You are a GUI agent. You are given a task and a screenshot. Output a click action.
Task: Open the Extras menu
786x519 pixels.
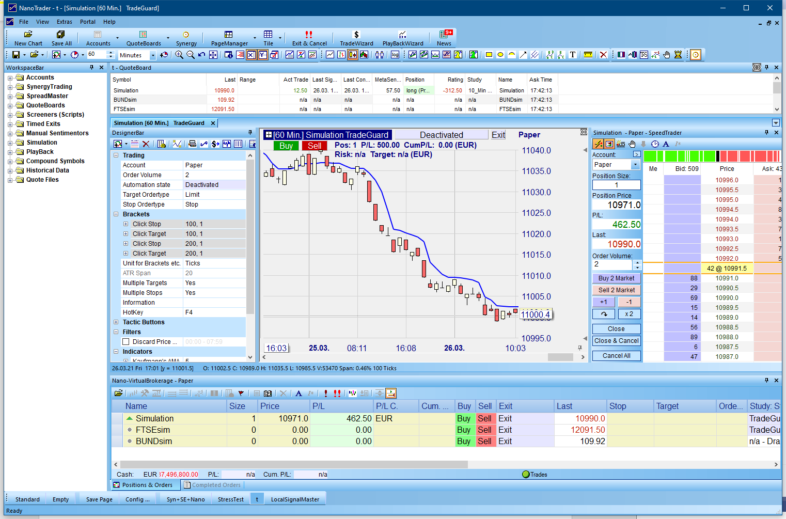click(64, 22)
